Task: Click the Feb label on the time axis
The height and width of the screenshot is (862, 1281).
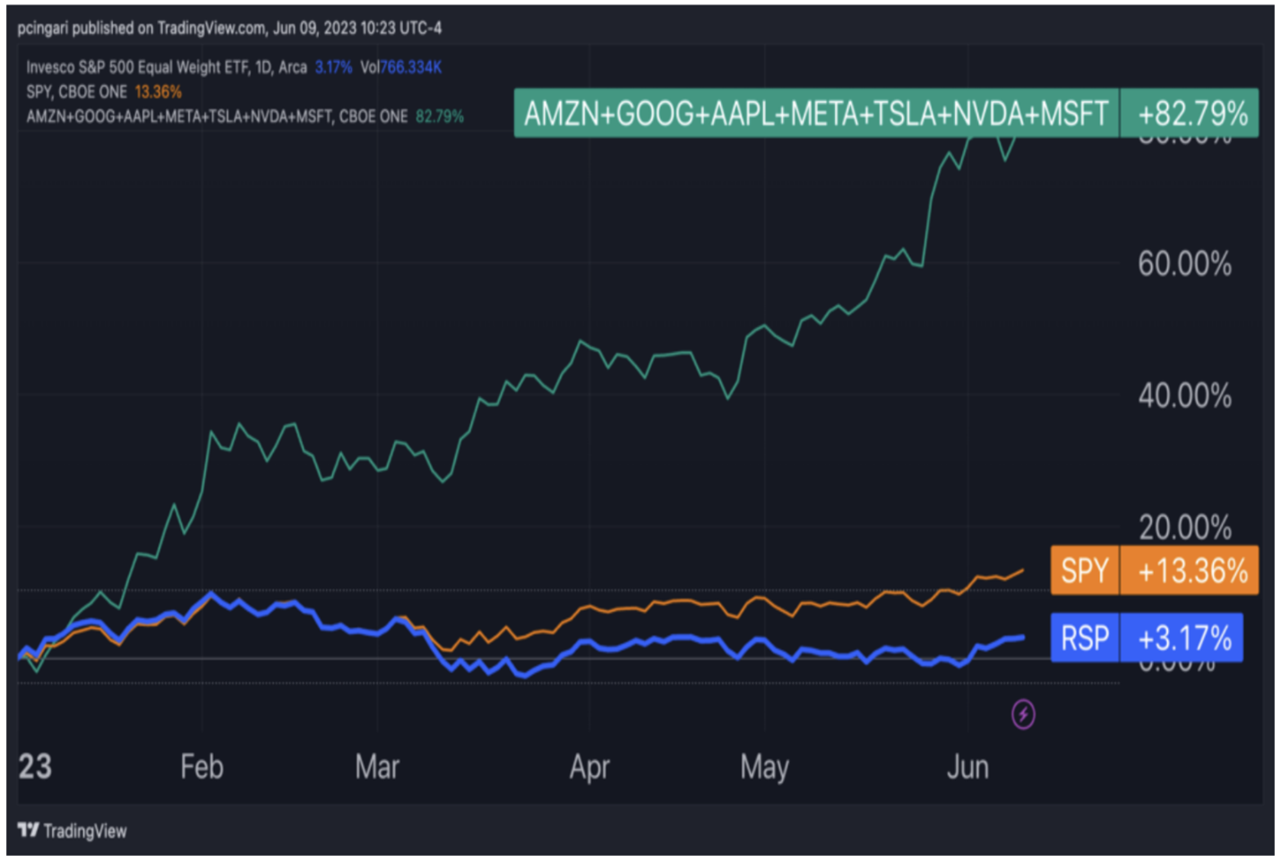Action: pyautogui.click(x=202, y=767)
